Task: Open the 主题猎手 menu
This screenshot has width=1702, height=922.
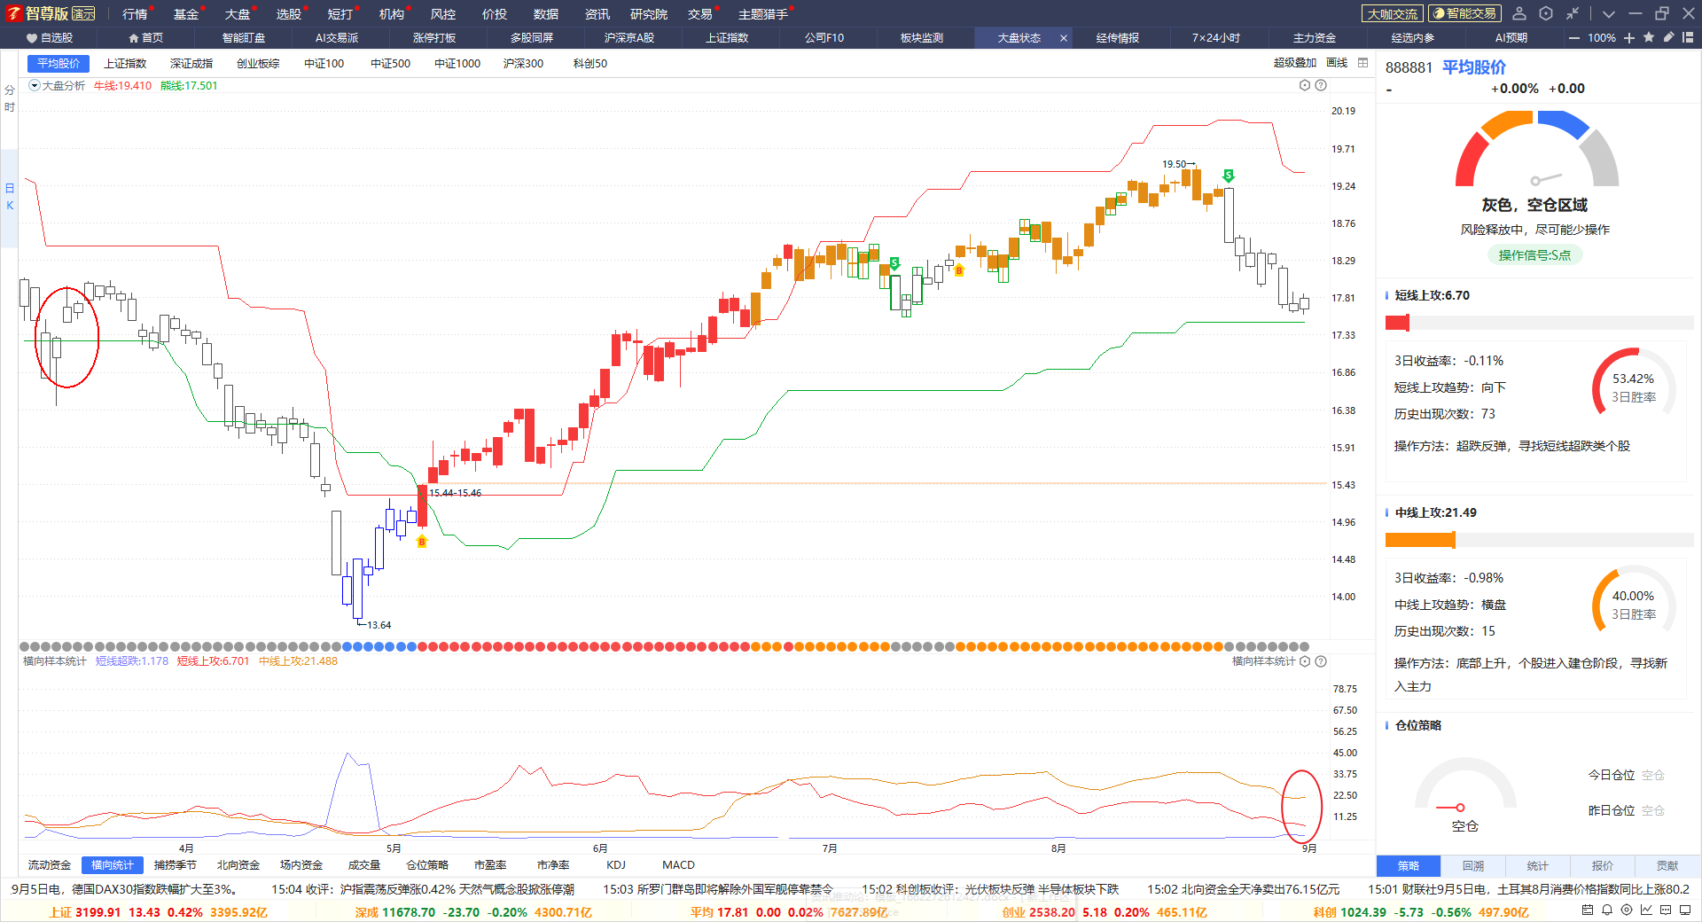Action: 763,14
